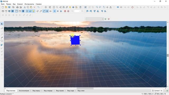Click the magnifier search icon in top toolbar

[x=57, y=7]
